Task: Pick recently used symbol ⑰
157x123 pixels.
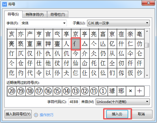Action: point(39,91)
